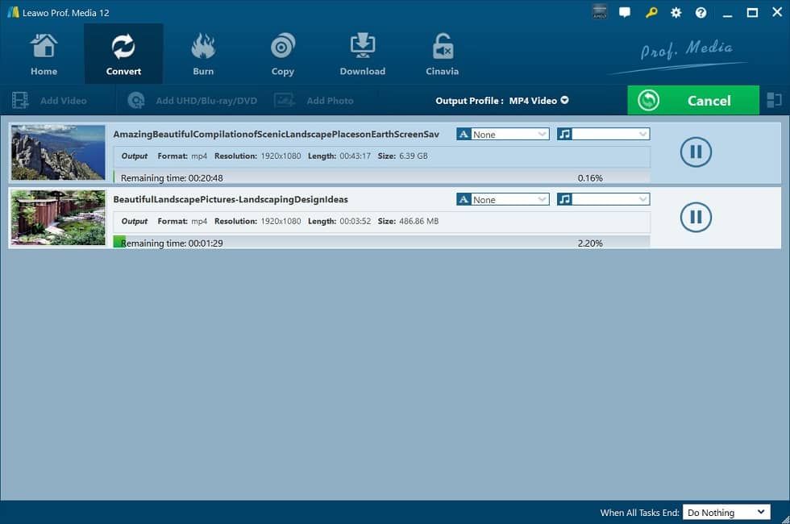Click the Add Video film icon
The height and width of the screenshot is (524, 790).
click(20, 100)
